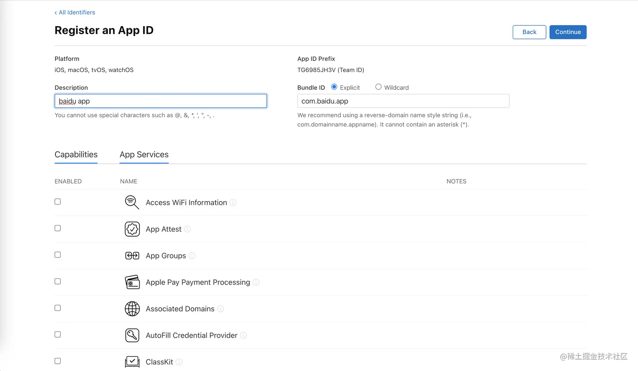Click the ENABLED column header
This screenshot has height=371, width=638.
(x=68, y=181)
